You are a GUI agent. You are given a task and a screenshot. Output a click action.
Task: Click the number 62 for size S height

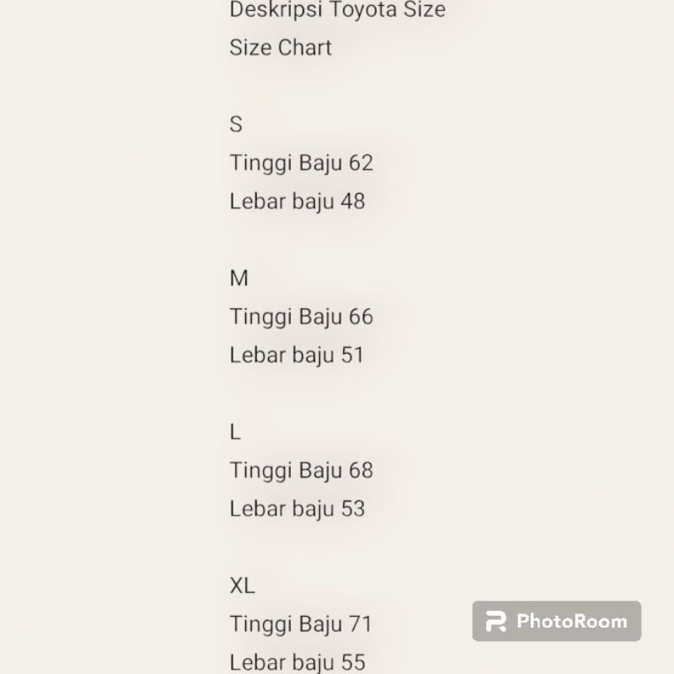361,163
